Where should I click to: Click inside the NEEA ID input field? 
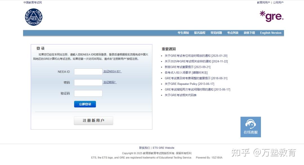click(x=88, y=71)
